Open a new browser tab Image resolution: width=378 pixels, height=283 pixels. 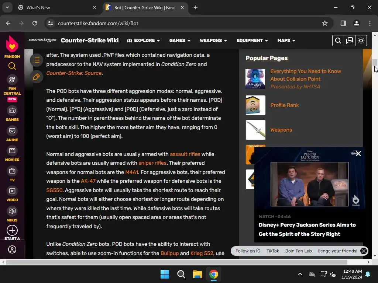click(196, 7)
